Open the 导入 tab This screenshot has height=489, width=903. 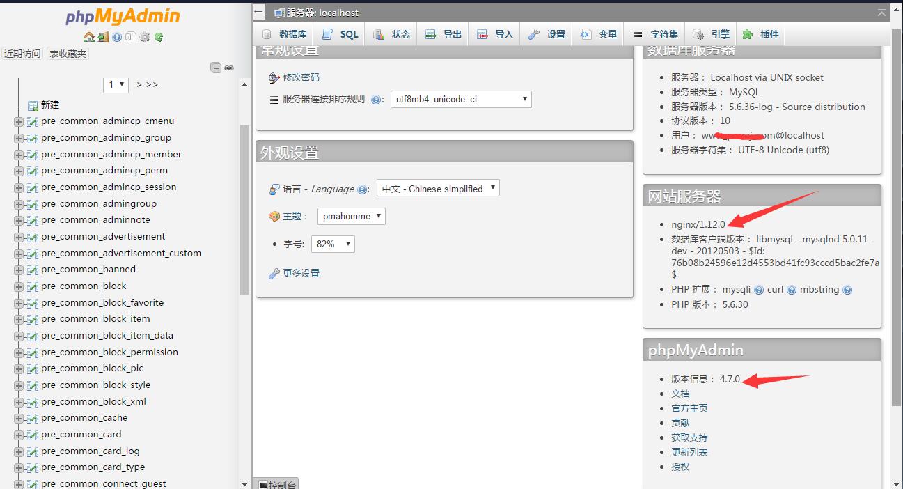coord(495,34)
